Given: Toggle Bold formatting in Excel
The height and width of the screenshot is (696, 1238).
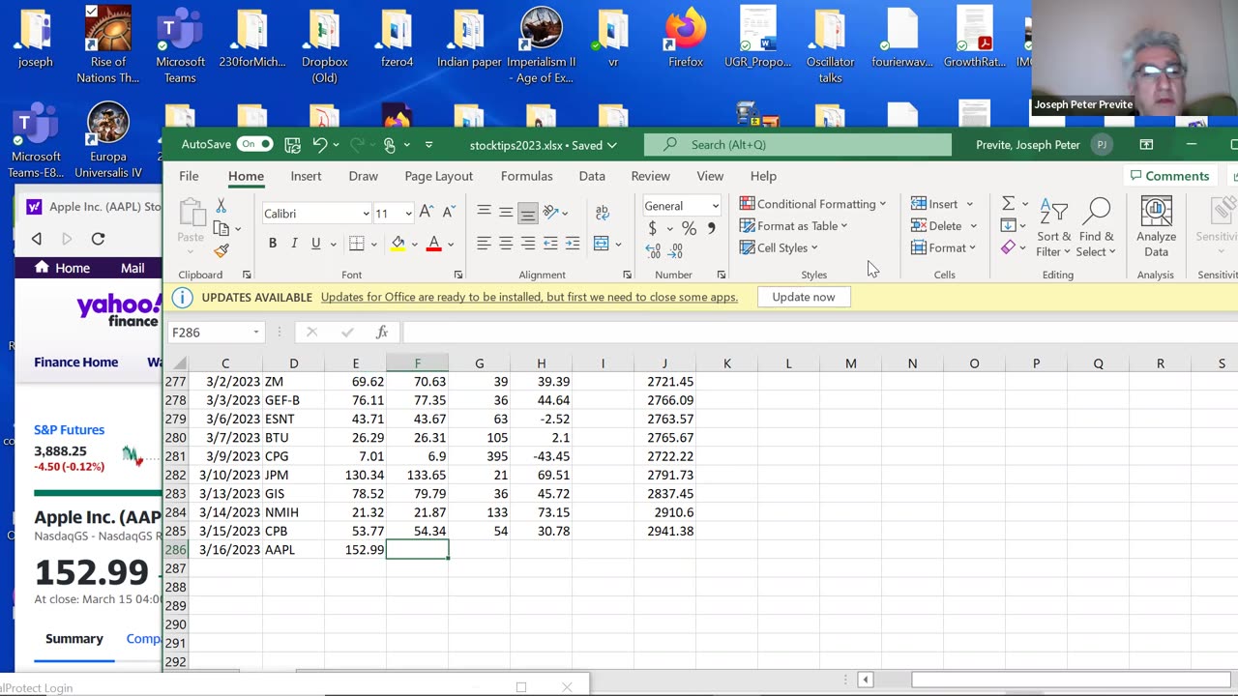Looking at the screenshot, I should (273, 244).
